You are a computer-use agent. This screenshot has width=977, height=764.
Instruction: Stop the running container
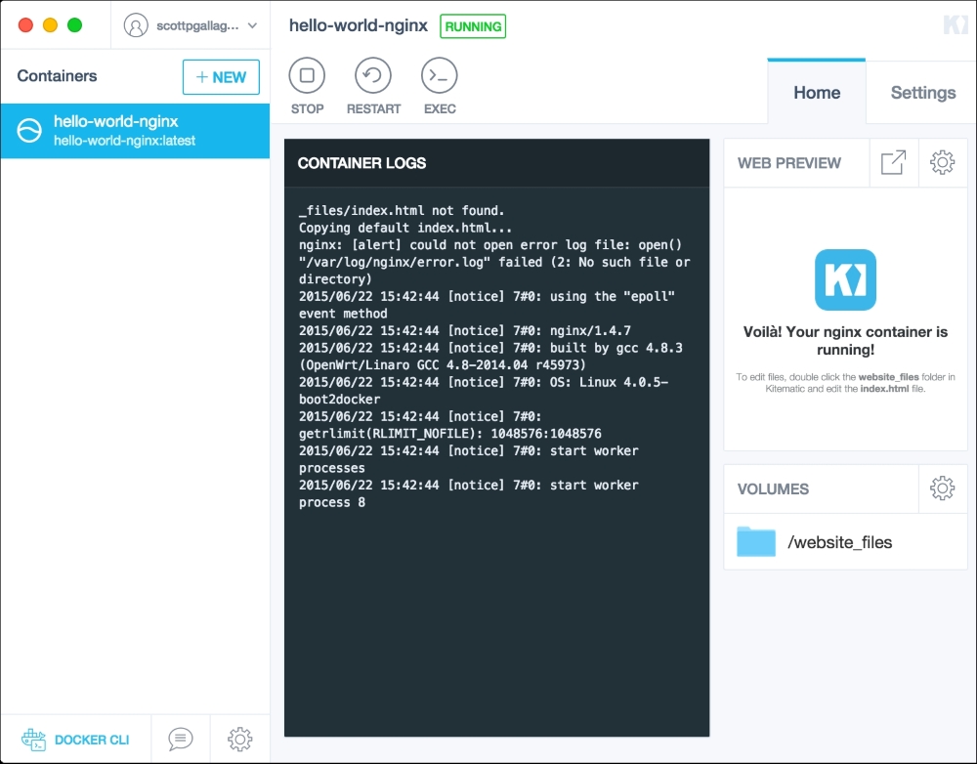coord(307,75)
